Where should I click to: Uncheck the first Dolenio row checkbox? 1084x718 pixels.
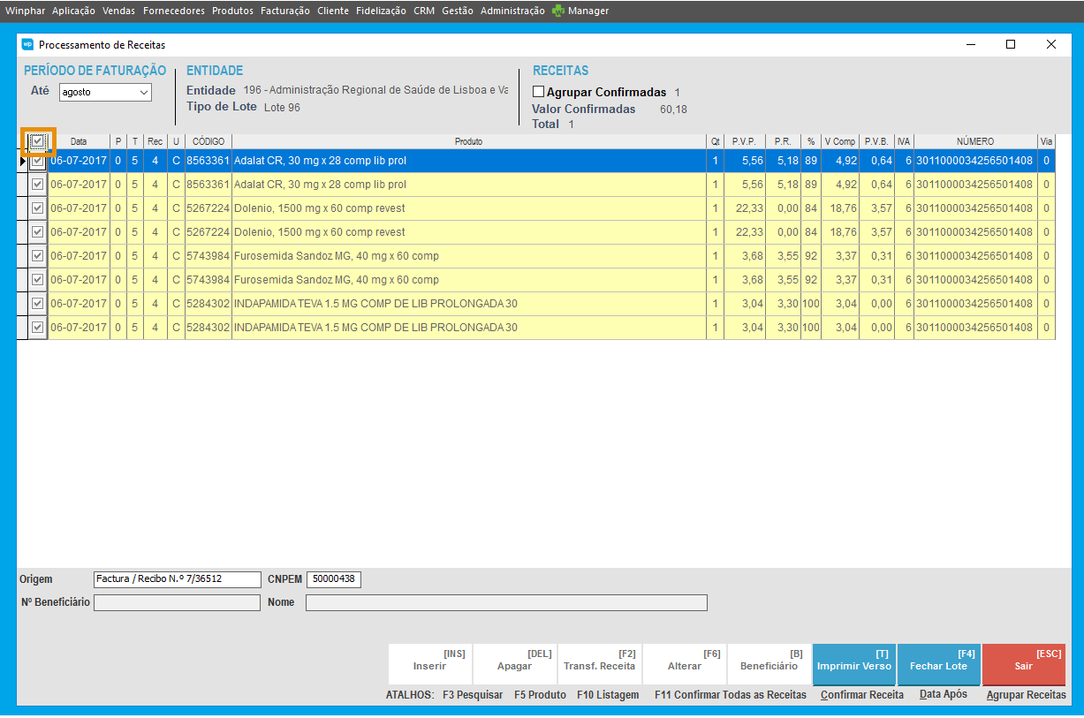37,208
